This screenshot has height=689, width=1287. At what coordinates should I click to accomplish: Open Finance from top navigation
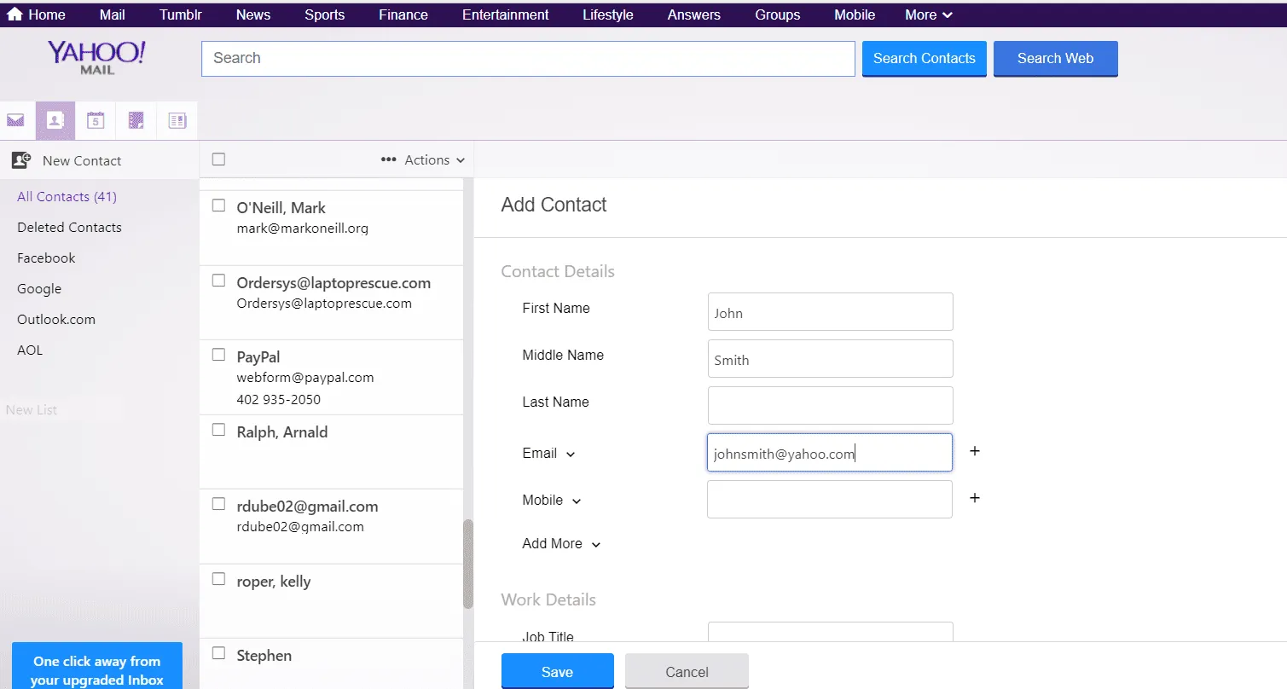(x=403, y=14)
